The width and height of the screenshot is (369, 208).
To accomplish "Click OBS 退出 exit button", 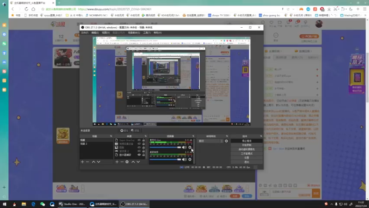I will [x=247, y=162].
